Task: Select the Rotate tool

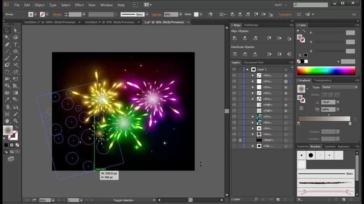Action: tap(7, 72)
